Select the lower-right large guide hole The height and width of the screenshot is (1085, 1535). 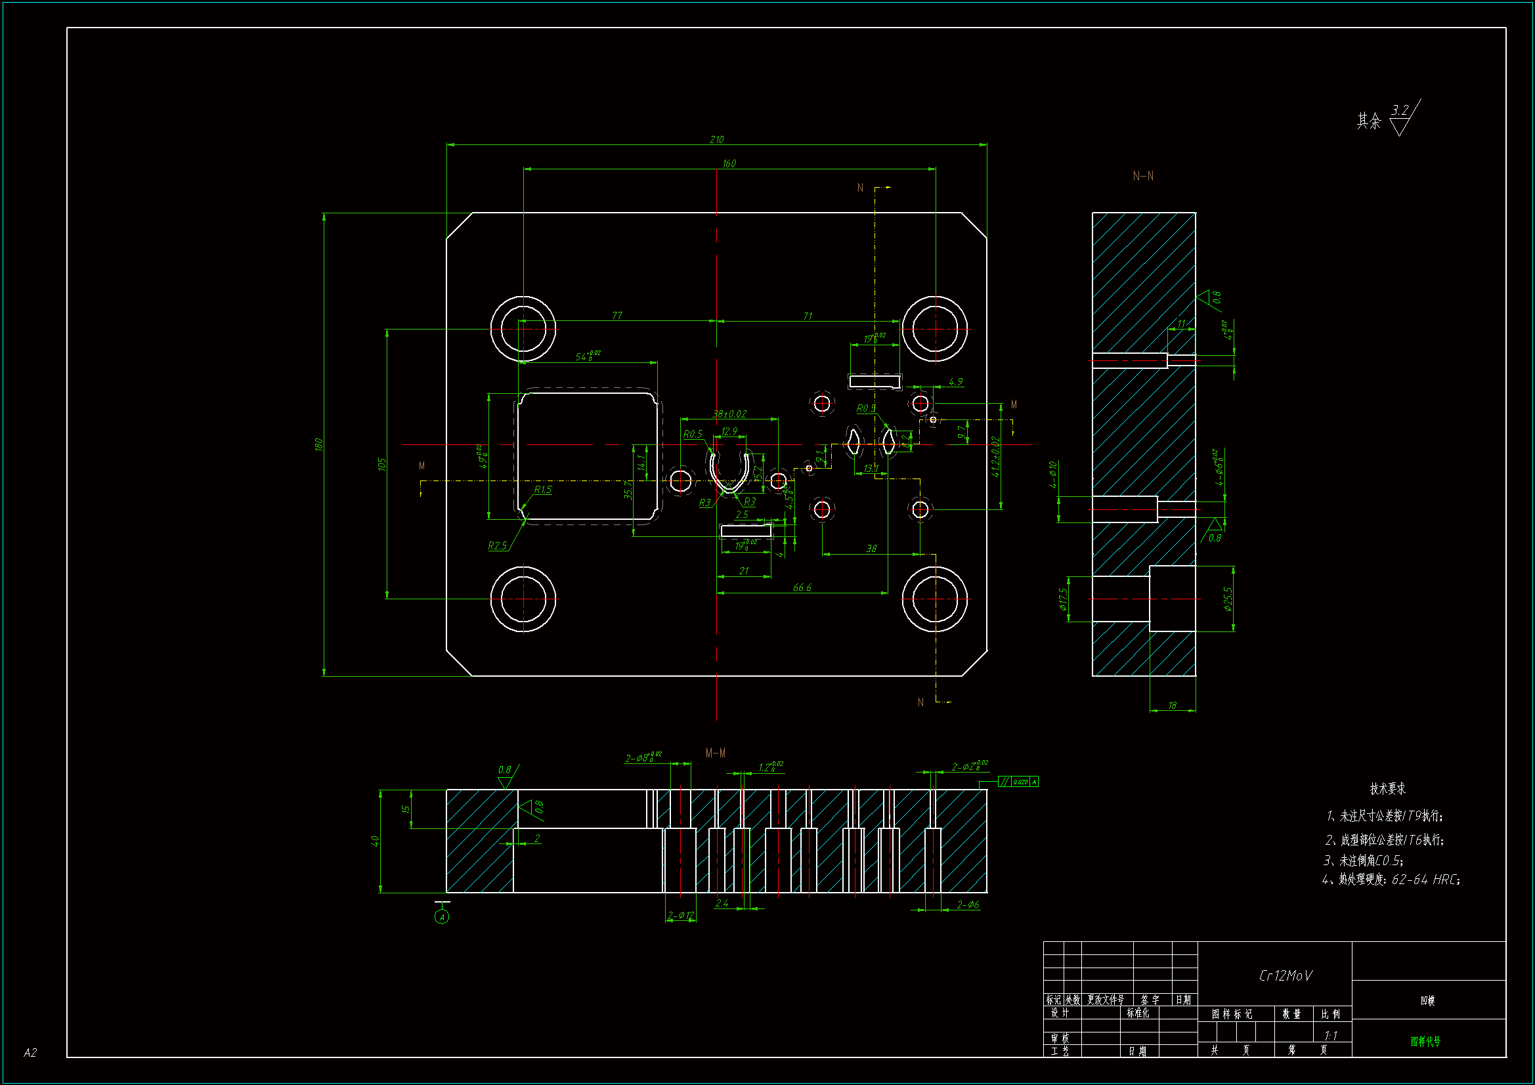pyautogui.click(x=935, y=599)
